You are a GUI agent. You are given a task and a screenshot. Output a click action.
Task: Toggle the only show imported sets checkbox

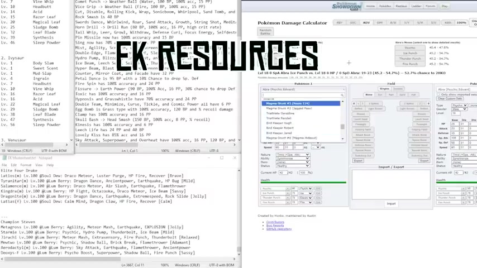coord(439,94)
